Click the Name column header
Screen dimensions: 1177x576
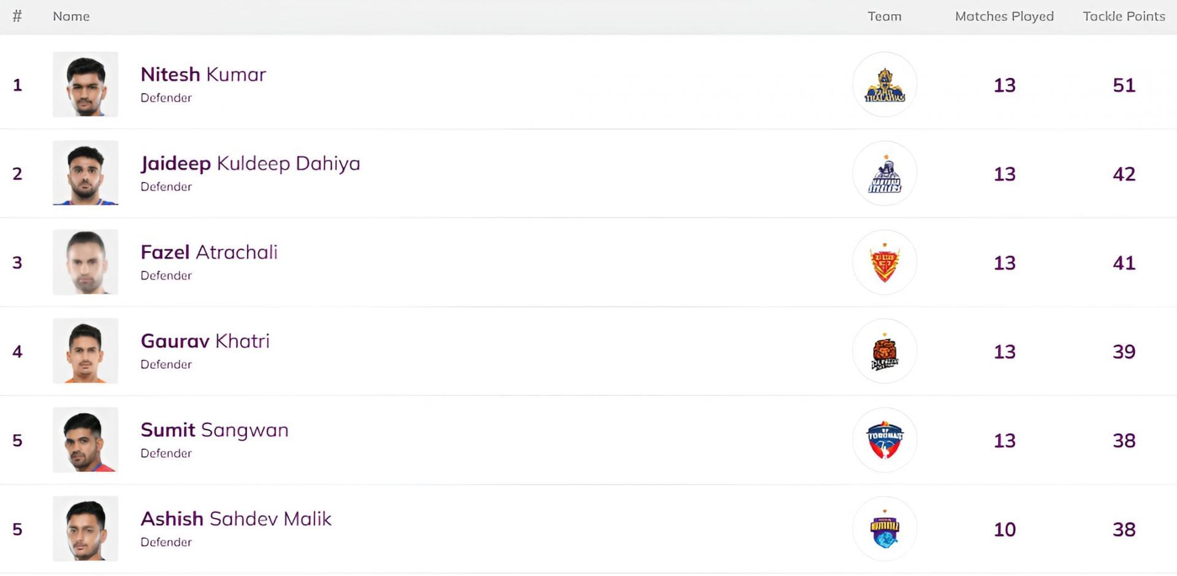71,17
